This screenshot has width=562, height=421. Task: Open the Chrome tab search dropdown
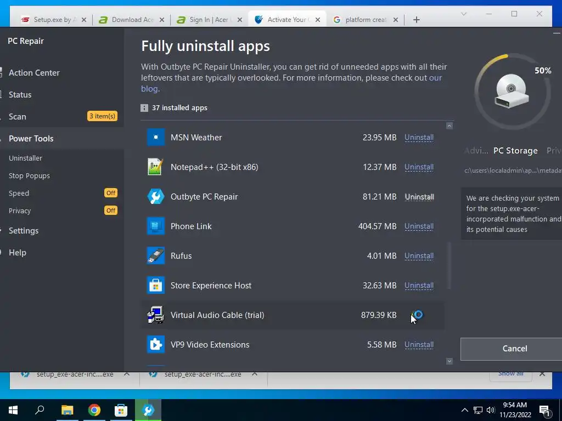[464, 14]
